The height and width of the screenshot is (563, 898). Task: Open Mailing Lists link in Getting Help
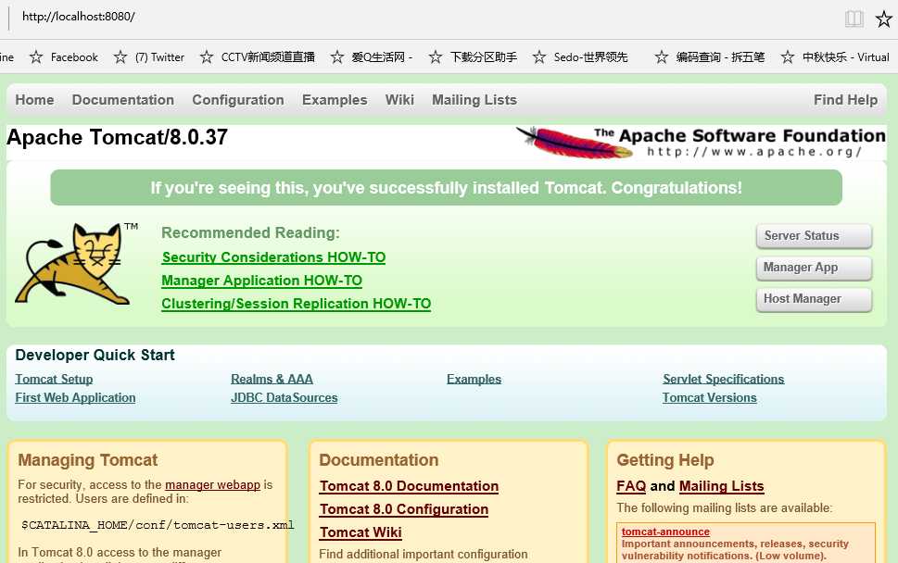(721, 486)
